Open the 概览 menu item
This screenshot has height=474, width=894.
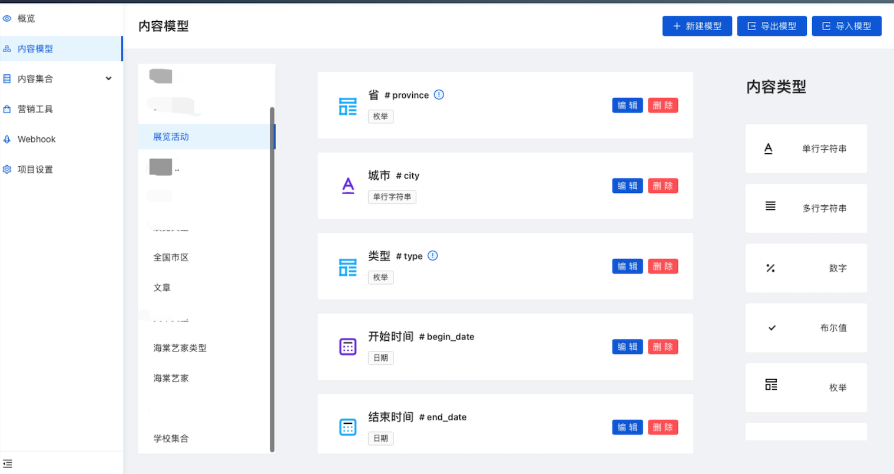pyautogui.click(x=61, y=19)
